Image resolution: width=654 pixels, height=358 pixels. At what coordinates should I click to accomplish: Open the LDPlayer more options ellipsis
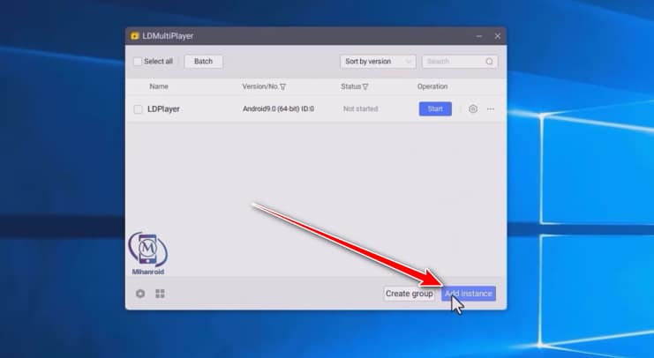coord(491,109)
